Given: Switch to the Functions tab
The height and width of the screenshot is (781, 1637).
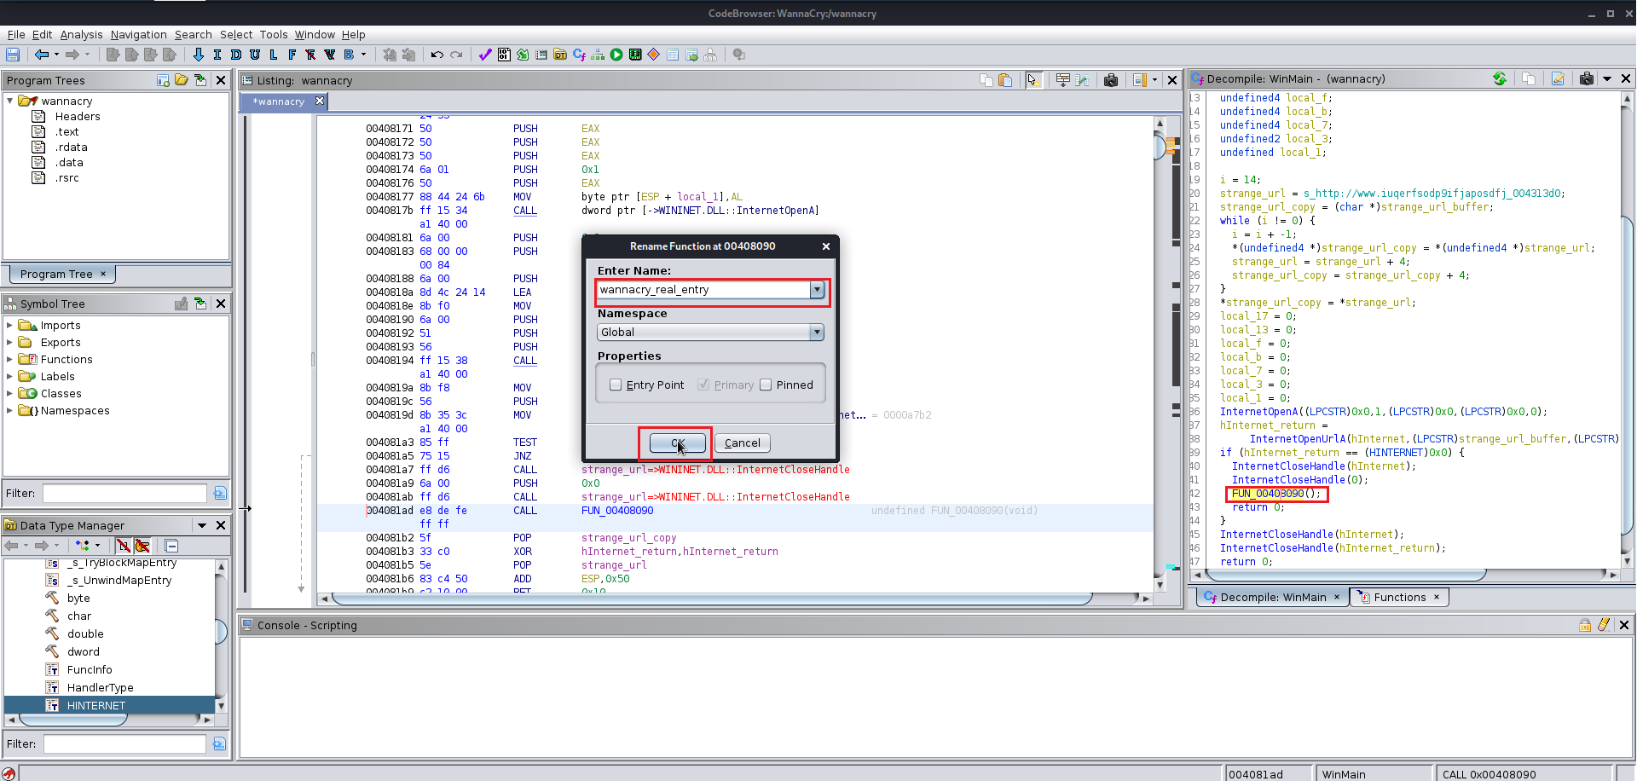Looking at the screenshot, I should coord(1398,597).
